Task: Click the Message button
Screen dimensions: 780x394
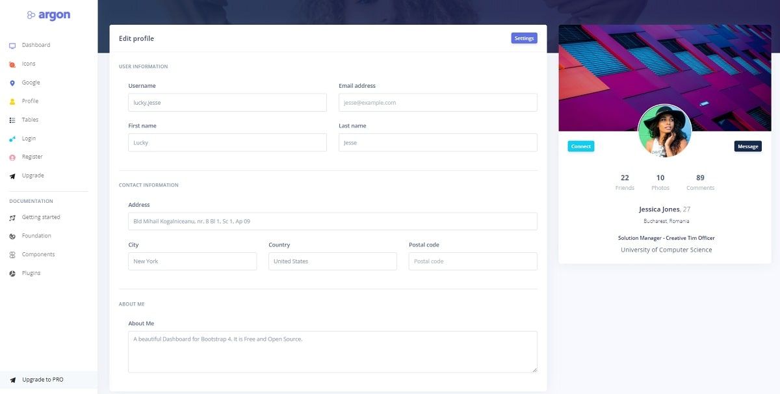Action: coord(747,146)
